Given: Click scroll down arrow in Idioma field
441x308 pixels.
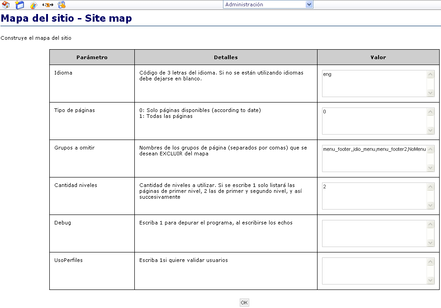Looking at the screenshot, I should (x=430, y=93).
